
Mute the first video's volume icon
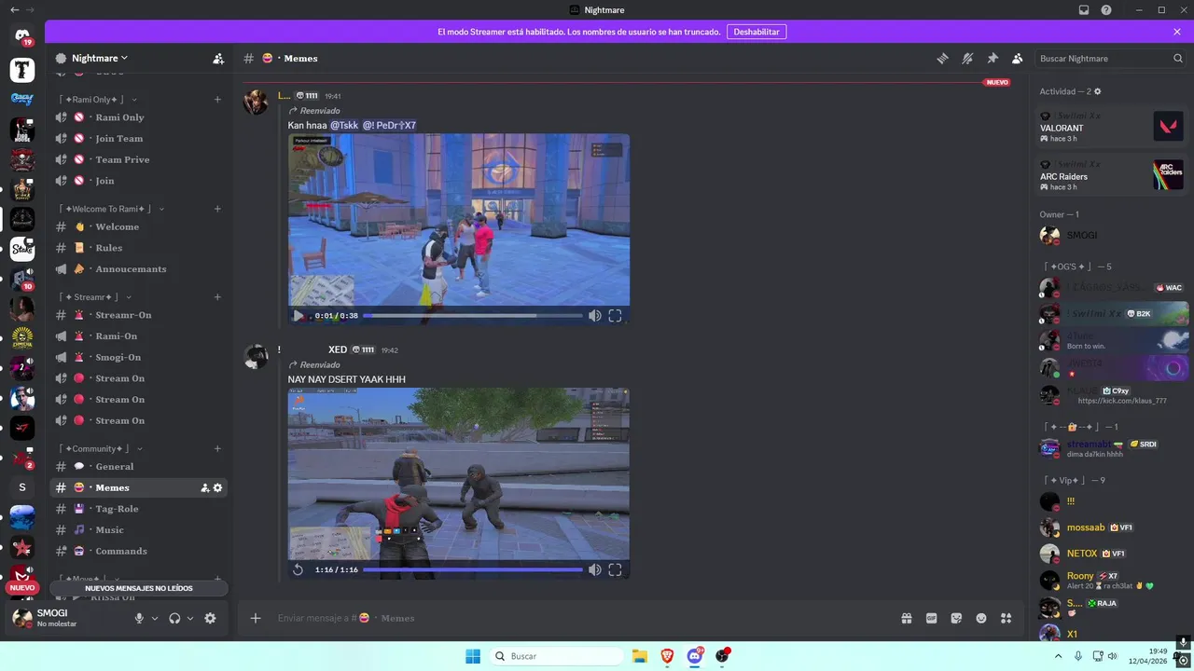click(595, 315)
